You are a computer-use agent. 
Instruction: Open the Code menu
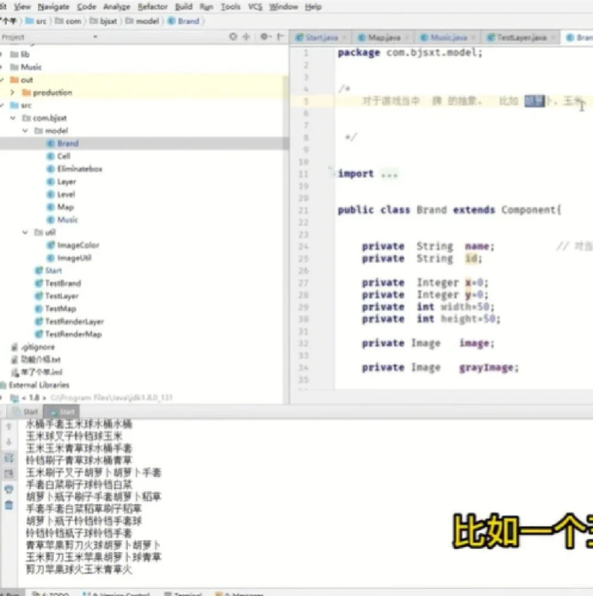pyautogui.click(x=86, y=7)
